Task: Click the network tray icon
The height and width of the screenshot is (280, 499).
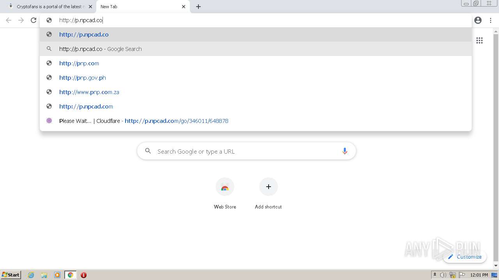Action: pos(453,275)
